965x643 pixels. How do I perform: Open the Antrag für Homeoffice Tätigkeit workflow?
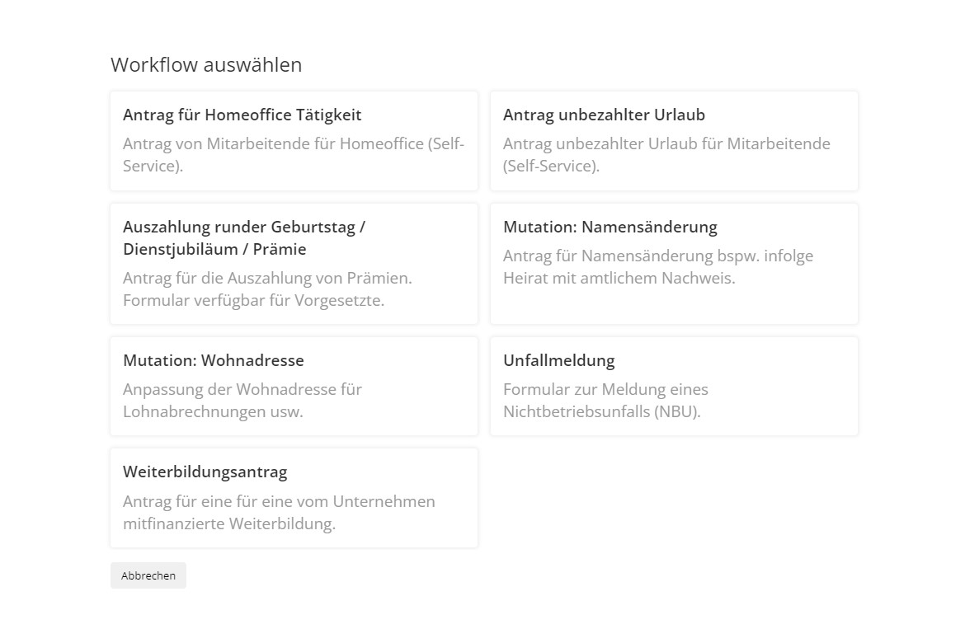pyautogui.click(x=242, y=115)
